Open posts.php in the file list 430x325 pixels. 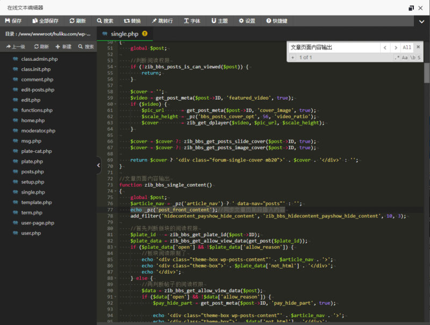pos(33,172)
